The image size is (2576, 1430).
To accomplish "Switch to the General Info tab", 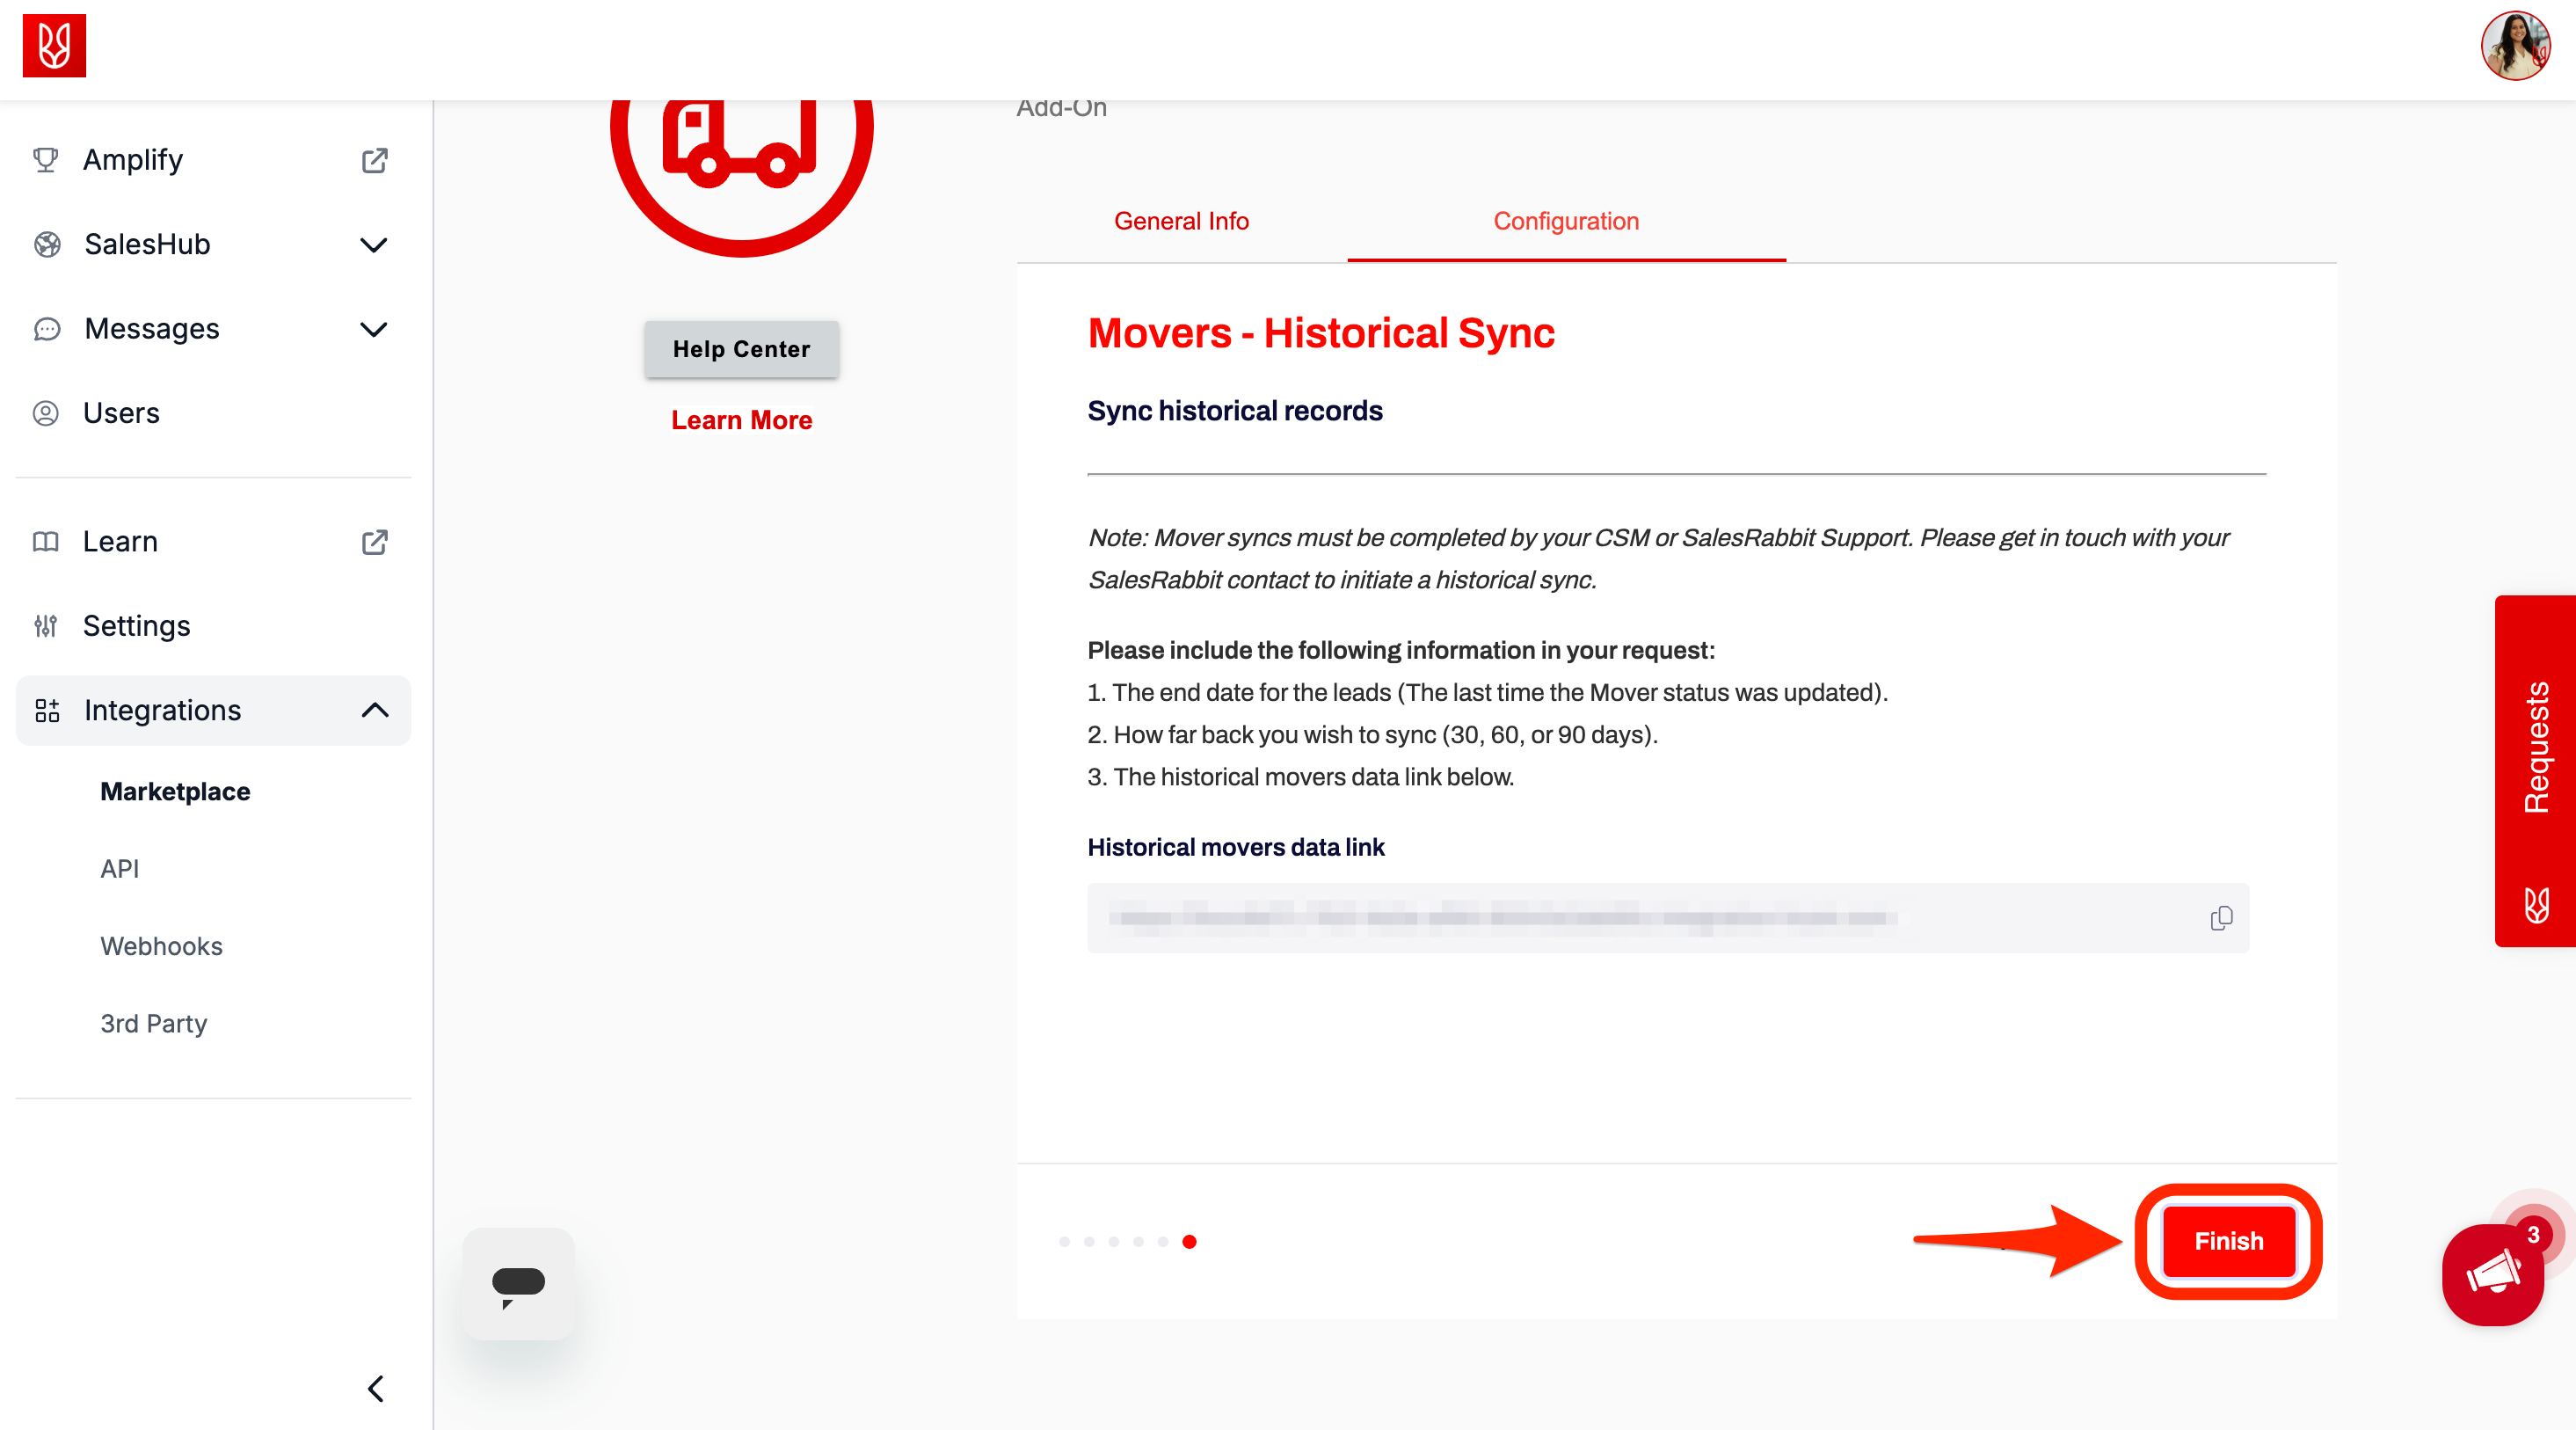I will point(1181,221).
